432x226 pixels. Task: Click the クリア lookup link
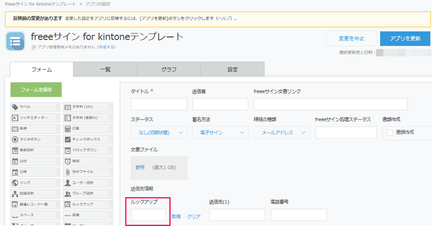(193, 217)
